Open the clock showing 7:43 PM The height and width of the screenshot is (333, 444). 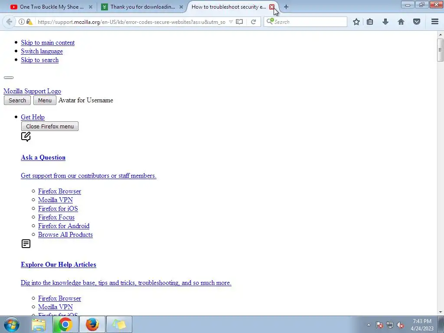pos(422,325)
